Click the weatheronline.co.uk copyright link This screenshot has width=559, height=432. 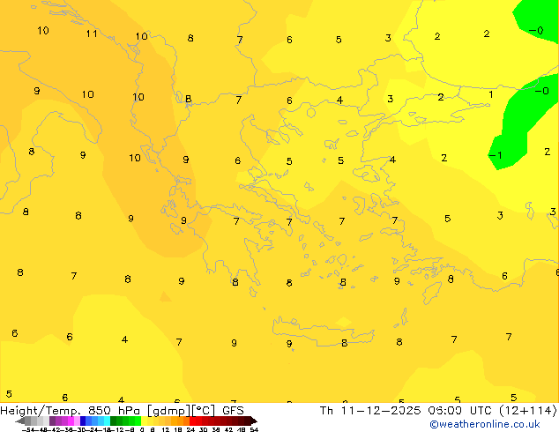pyautogui.click(x=485, y=424)
